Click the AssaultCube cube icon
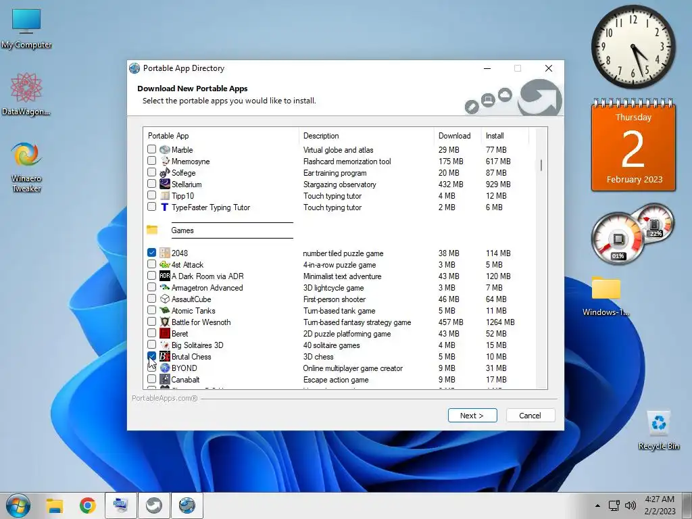The height and width of the screenshot is (519, 692). click(x=165, y=299)
